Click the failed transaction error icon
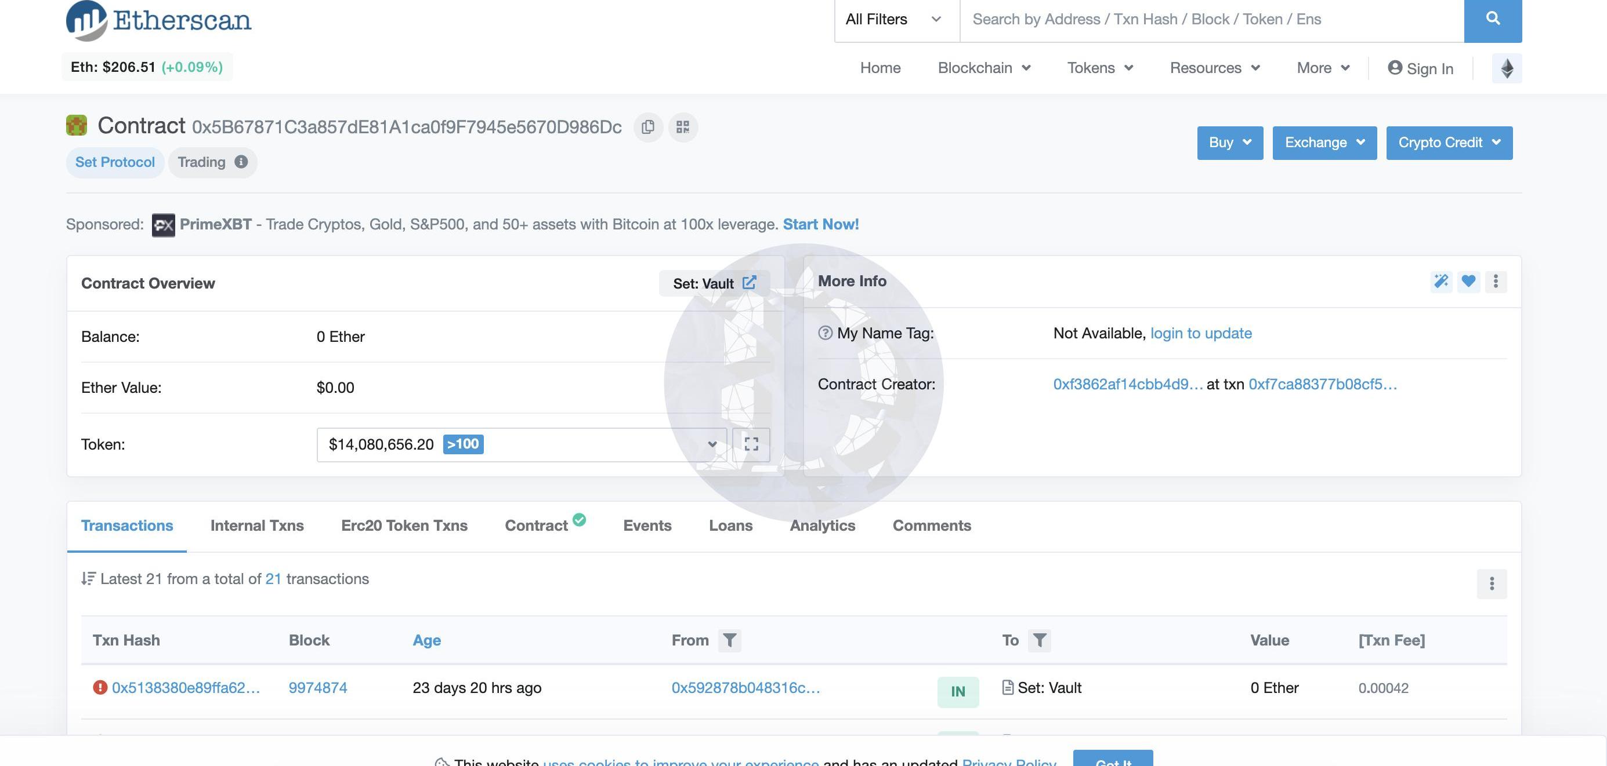Screen dimensions: 1607x766 [x=100, y=687]
